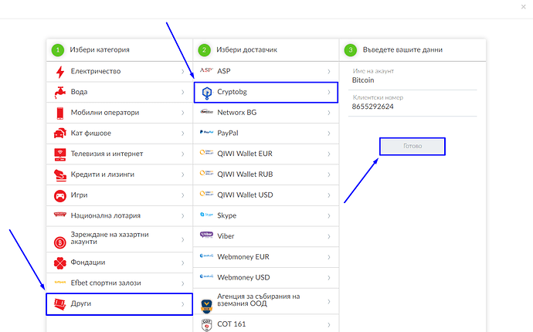The width and height of the screenshot is (533, 332).
Task: Choose the Networx BG provider
Action: pyautogui.click(x=266, y=113)
